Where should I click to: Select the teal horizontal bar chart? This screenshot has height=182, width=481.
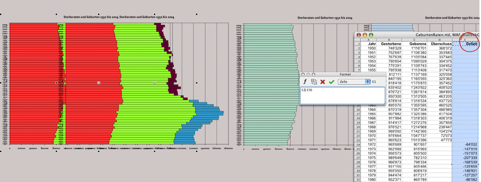(x=269, y=86)
